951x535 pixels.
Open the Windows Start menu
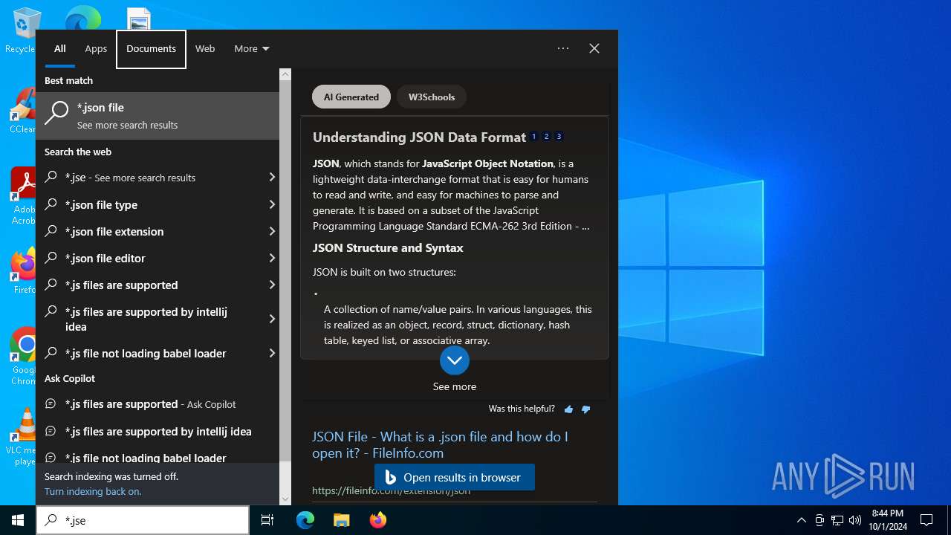pos(18,520)
